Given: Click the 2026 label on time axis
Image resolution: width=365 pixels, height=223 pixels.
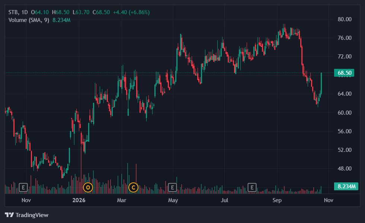Looking at the screenshot, I should (x=79, y=200).
